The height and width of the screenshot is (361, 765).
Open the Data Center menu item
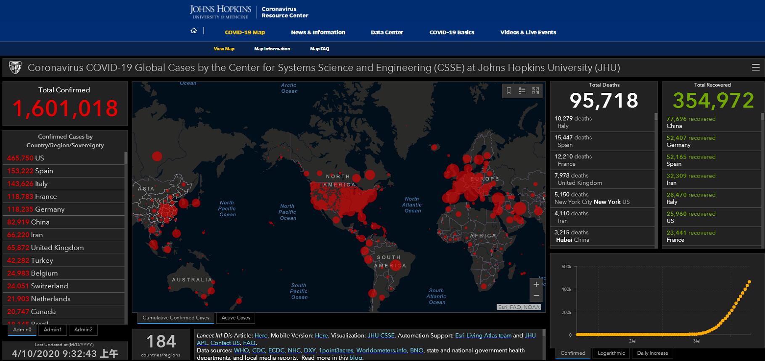tap(386, 32)
